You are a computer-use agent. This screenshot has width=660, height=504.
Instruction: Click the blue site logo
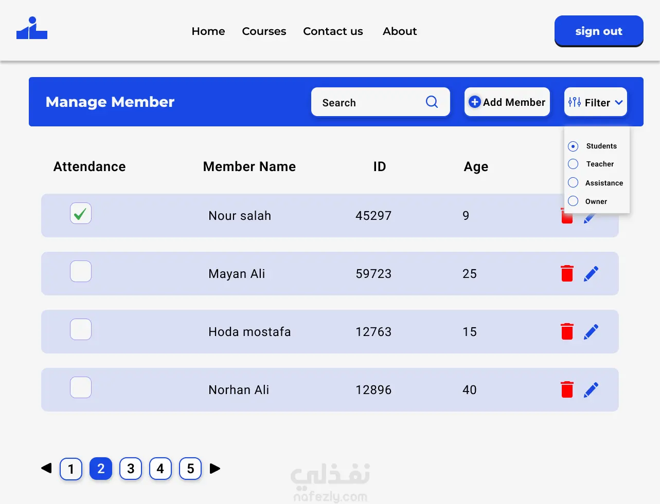pos(32,28)
